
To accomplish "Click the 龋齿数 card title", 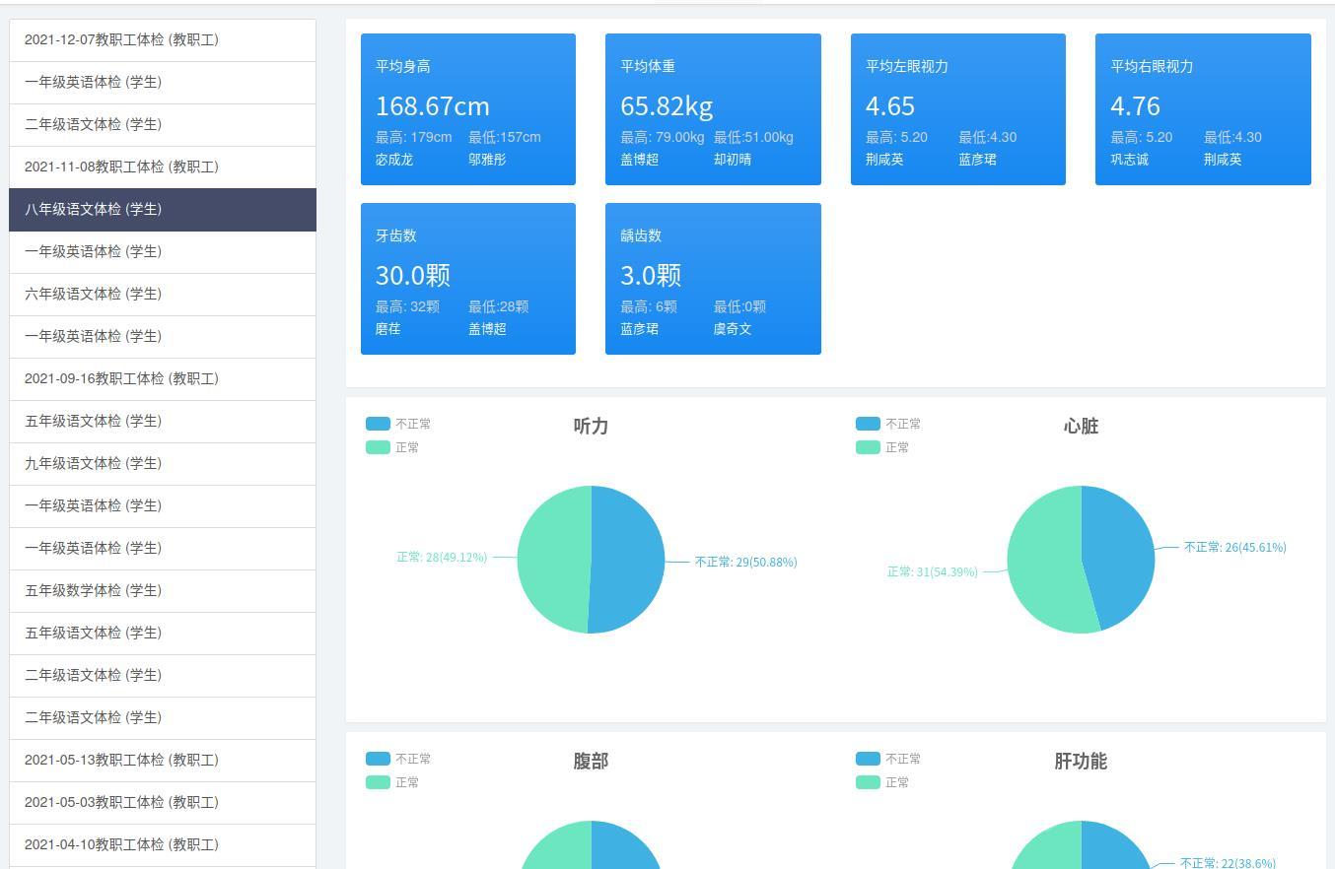I will [641, 236].
